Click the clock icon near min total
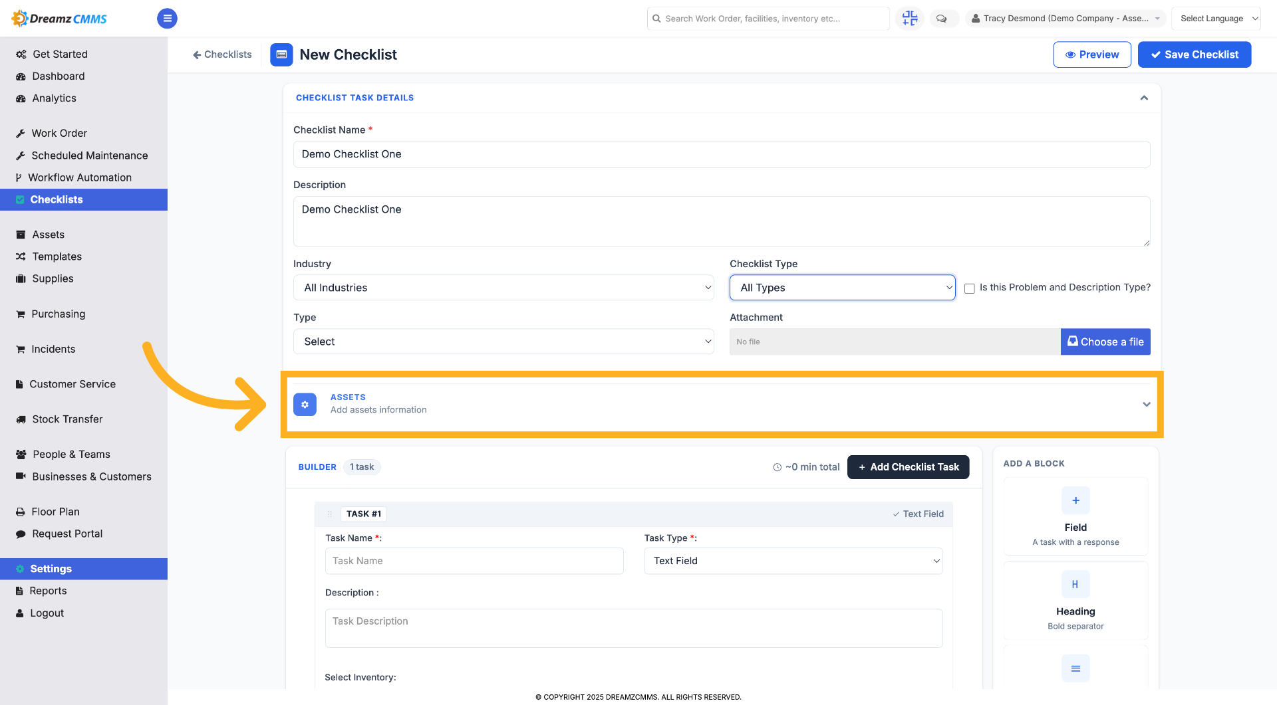 pos(777,467)
